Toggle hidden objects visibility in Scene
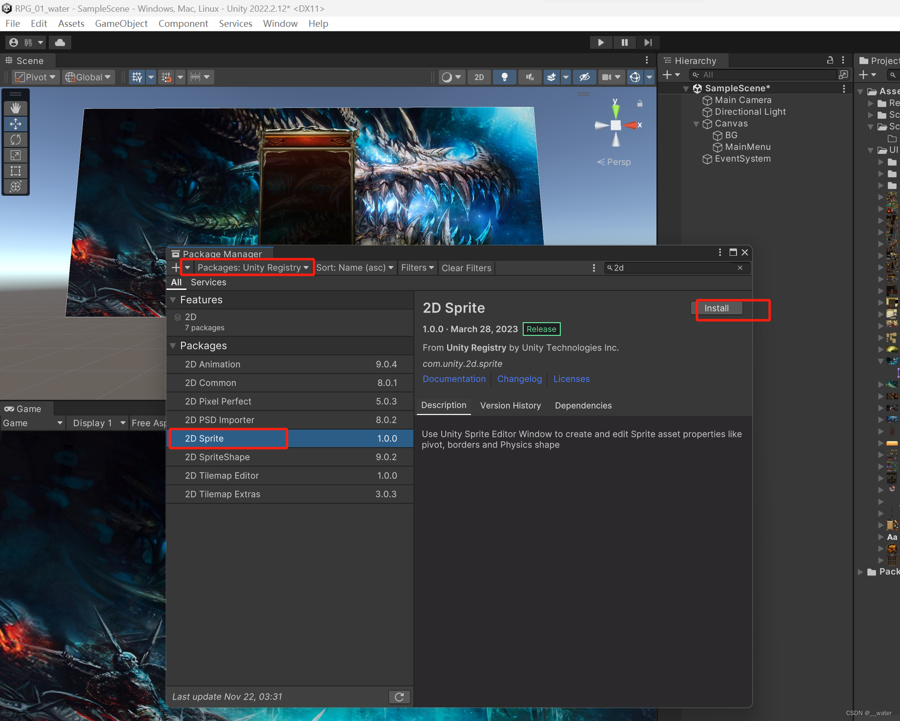This screenshot has height=721, width=900. tap(584, 77)
